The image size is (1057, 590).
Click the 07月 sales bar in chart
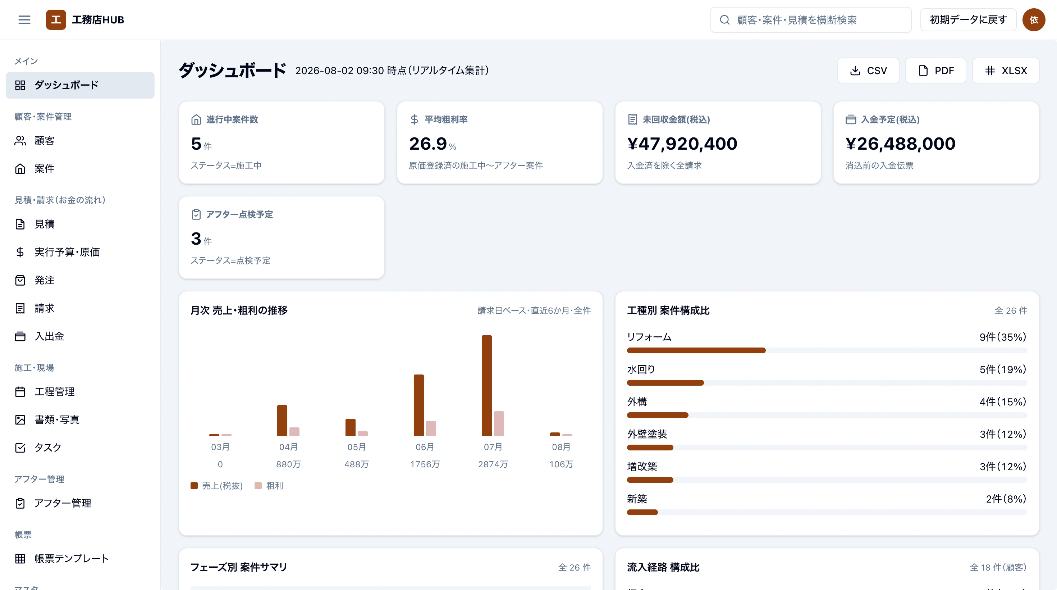click(487, 386)
